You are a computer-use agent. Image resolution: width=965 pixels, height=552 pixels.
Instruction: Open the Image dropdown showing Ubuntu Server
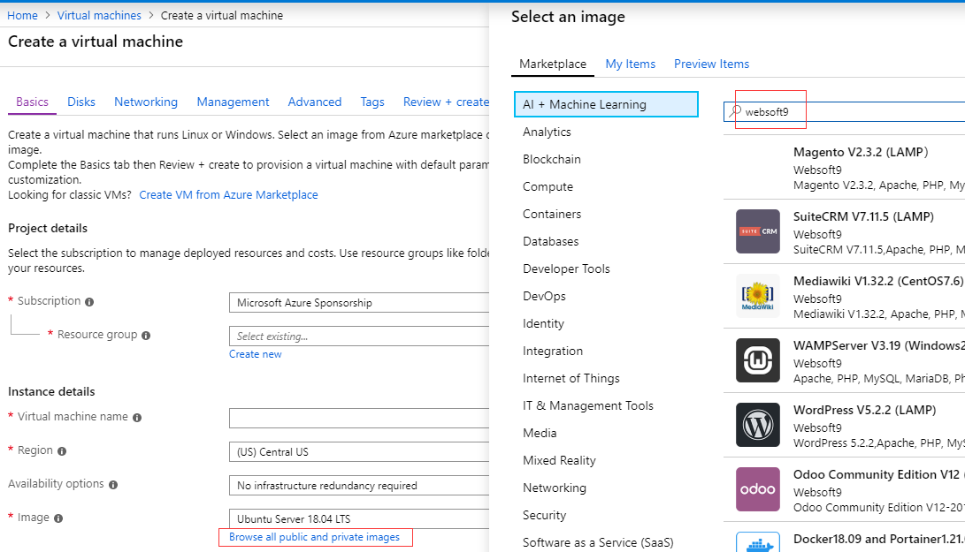358,518
